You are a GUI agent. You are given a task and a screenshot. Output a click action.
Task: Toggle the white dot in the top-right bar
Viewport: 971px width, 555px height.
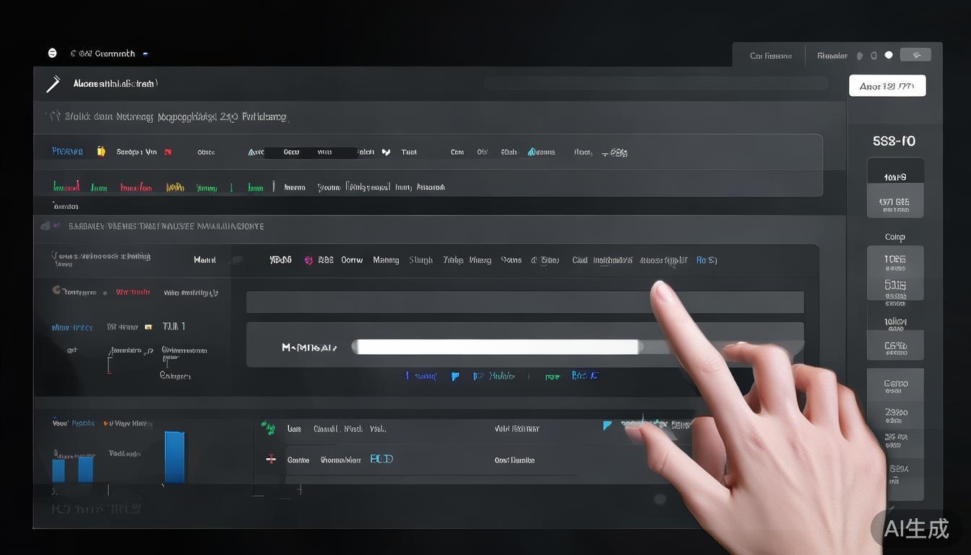(889, 55)
